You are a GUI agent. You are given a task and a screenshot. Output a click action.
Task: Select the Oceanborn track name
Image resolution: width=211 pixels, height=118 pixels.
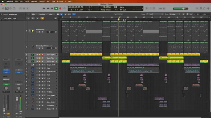(50, 106)
